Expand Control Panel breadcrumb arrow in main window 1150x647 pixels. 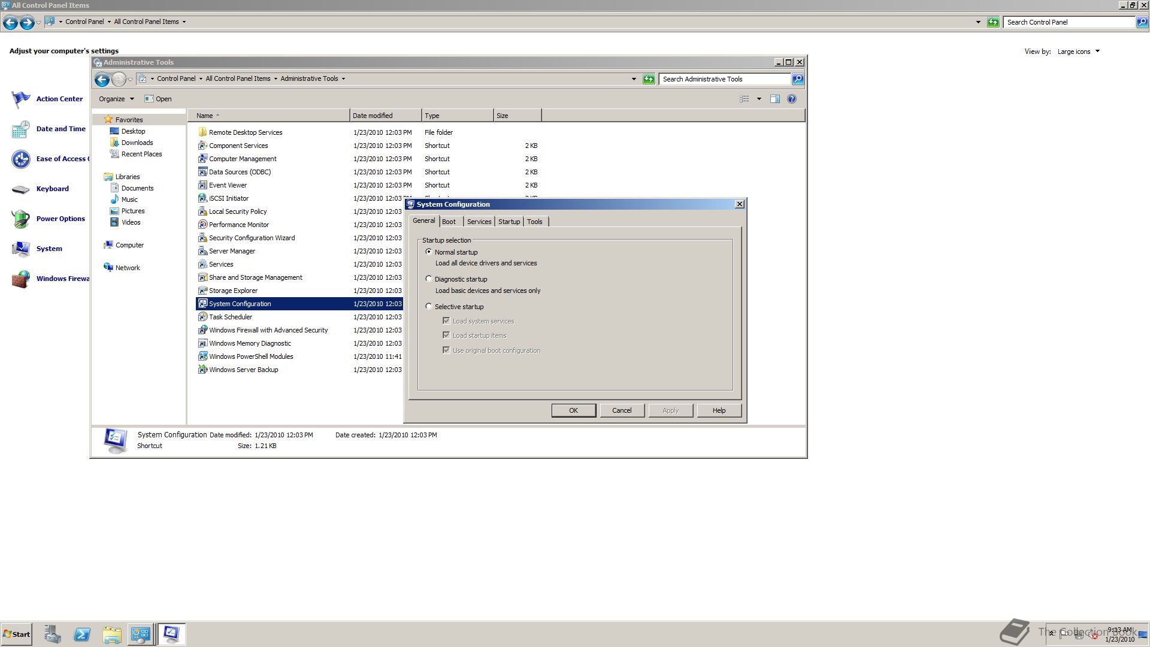[x=109, y=22]
